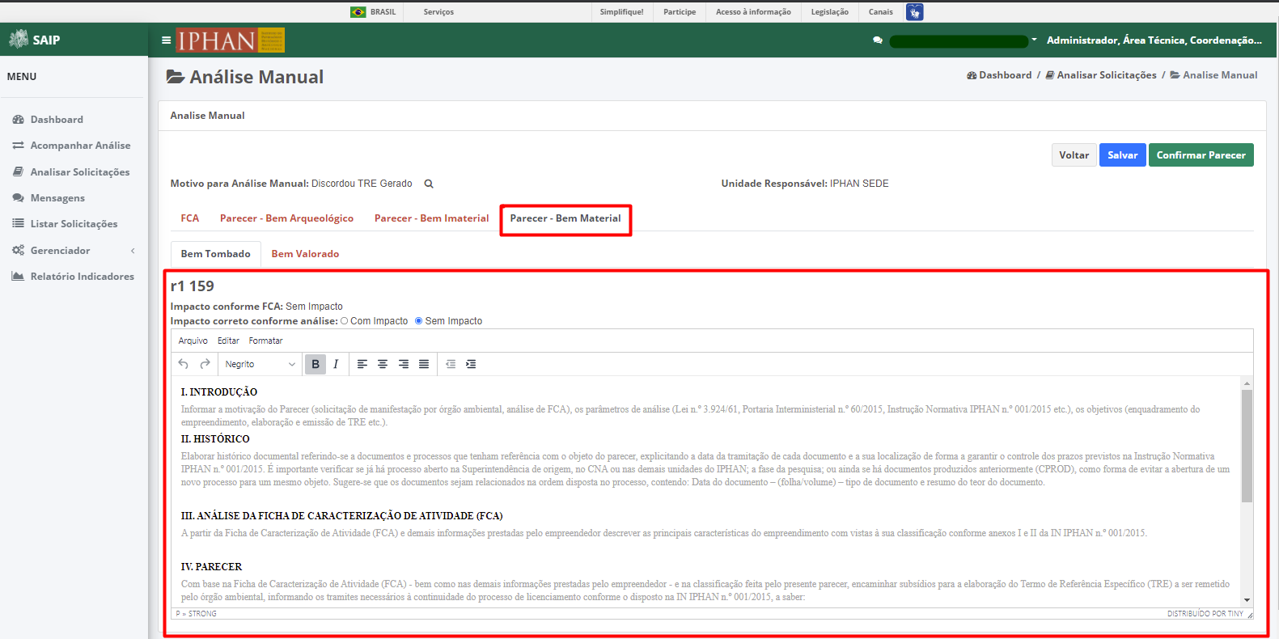Click the IV. PARECER heading in the editor
The height and width of the screenshot is (639, 1279).
[x=211, y=567]
